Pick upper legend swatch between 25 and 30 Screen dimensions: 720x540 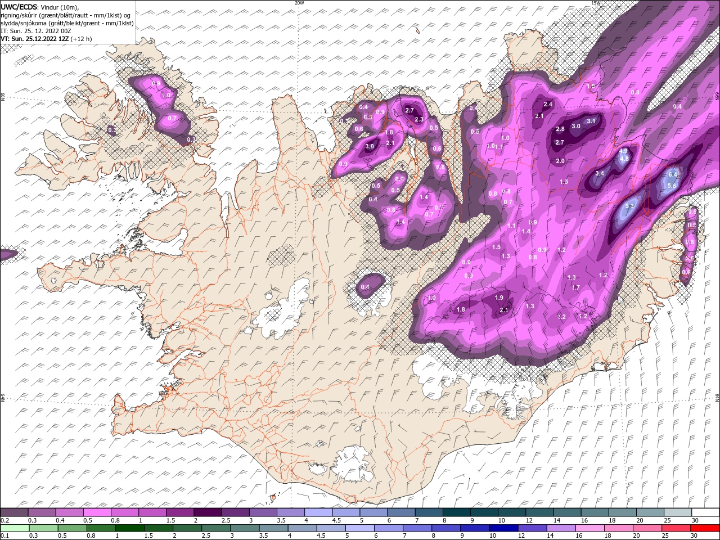pos(677,512)
